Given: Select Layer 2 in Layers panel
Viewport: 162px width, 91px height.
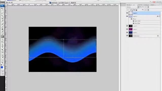Looking at the screenshot, I should coord(143,29).
